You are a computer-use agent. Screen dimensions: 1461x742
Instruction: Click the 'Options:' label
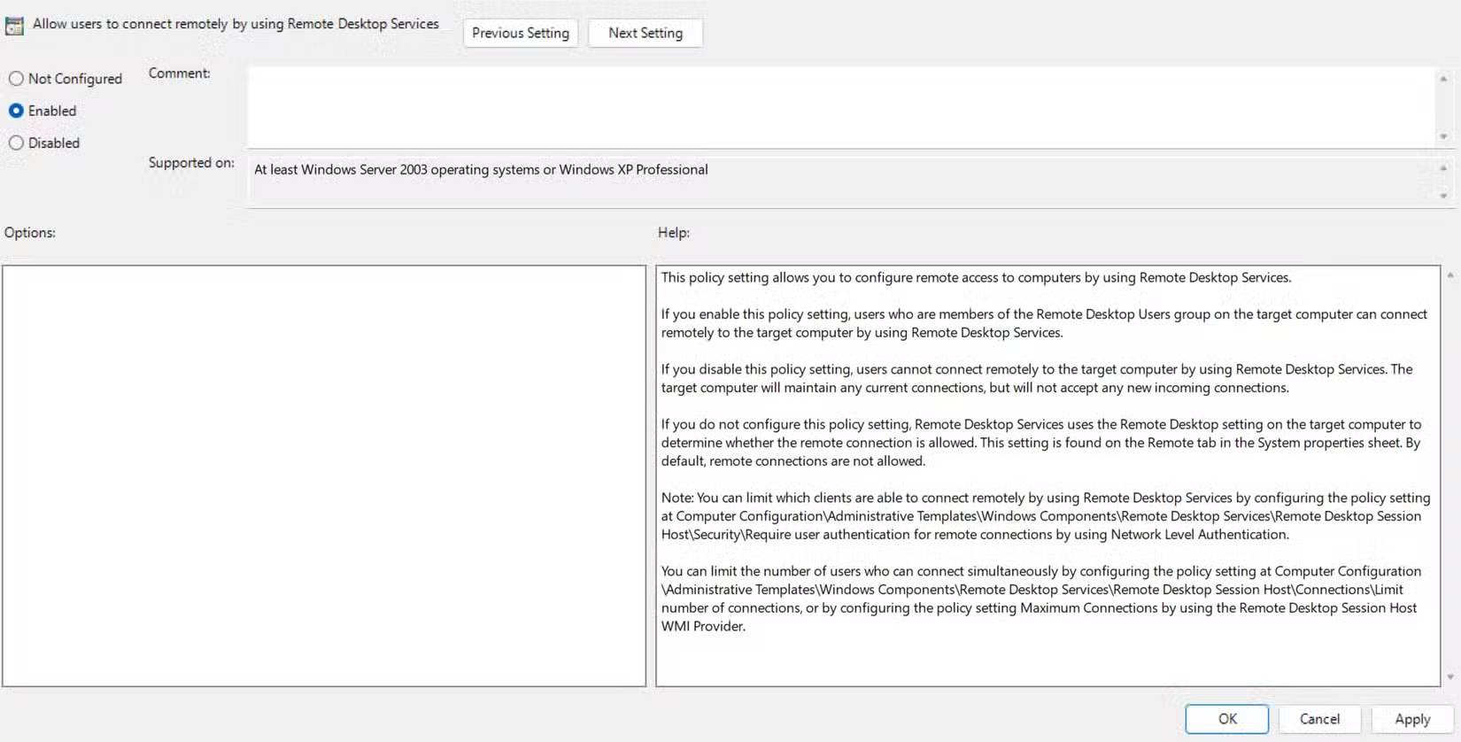coord(30,232)
